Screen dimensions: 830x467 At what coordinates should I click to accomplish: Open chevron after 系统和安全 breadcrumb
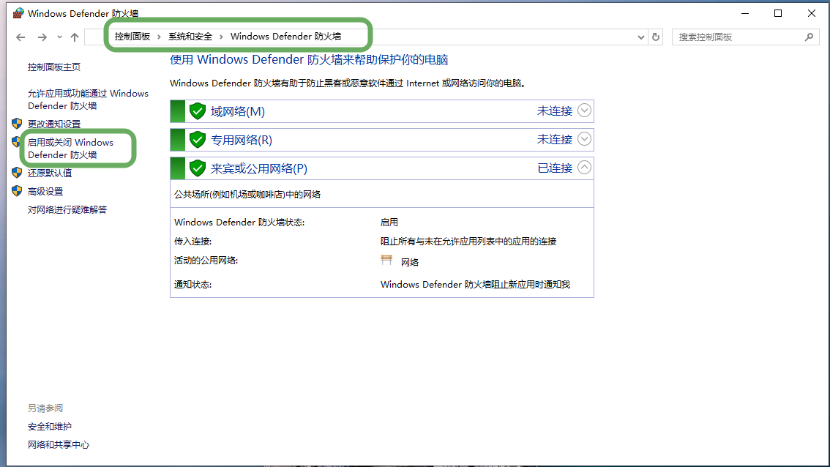click(x=221, y=37)
